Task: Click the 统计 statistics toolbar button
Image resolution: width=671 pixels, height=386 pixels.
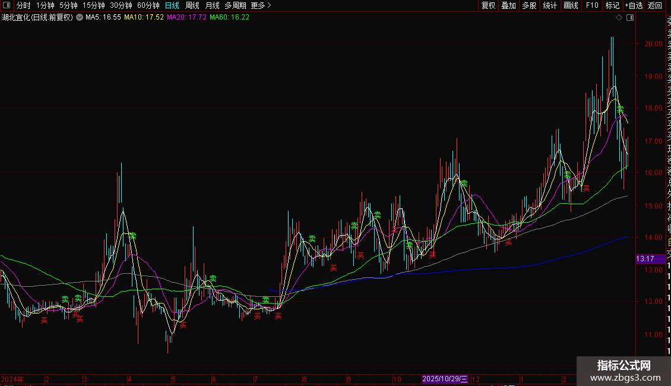Action: 550,5
